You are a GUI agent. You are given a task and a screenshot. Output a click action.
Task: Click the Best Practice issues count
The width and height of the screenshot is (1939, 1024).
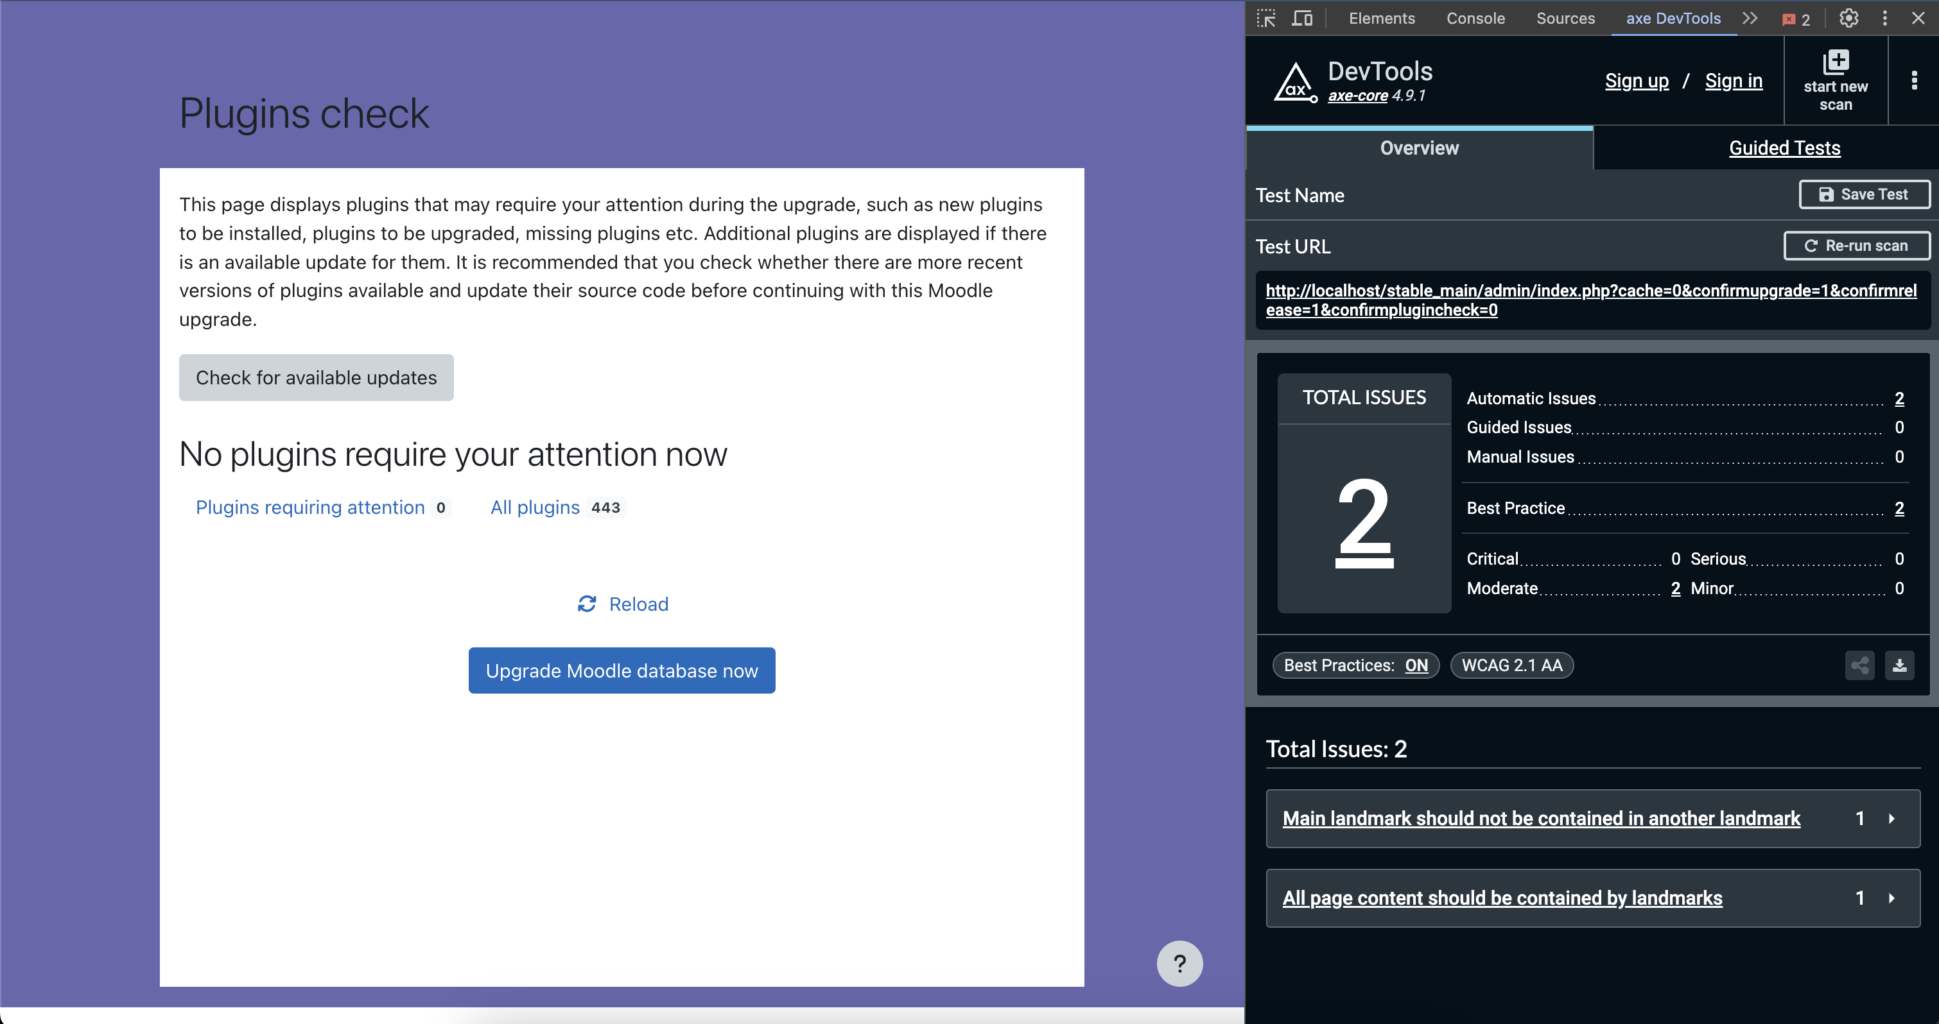1899,509
